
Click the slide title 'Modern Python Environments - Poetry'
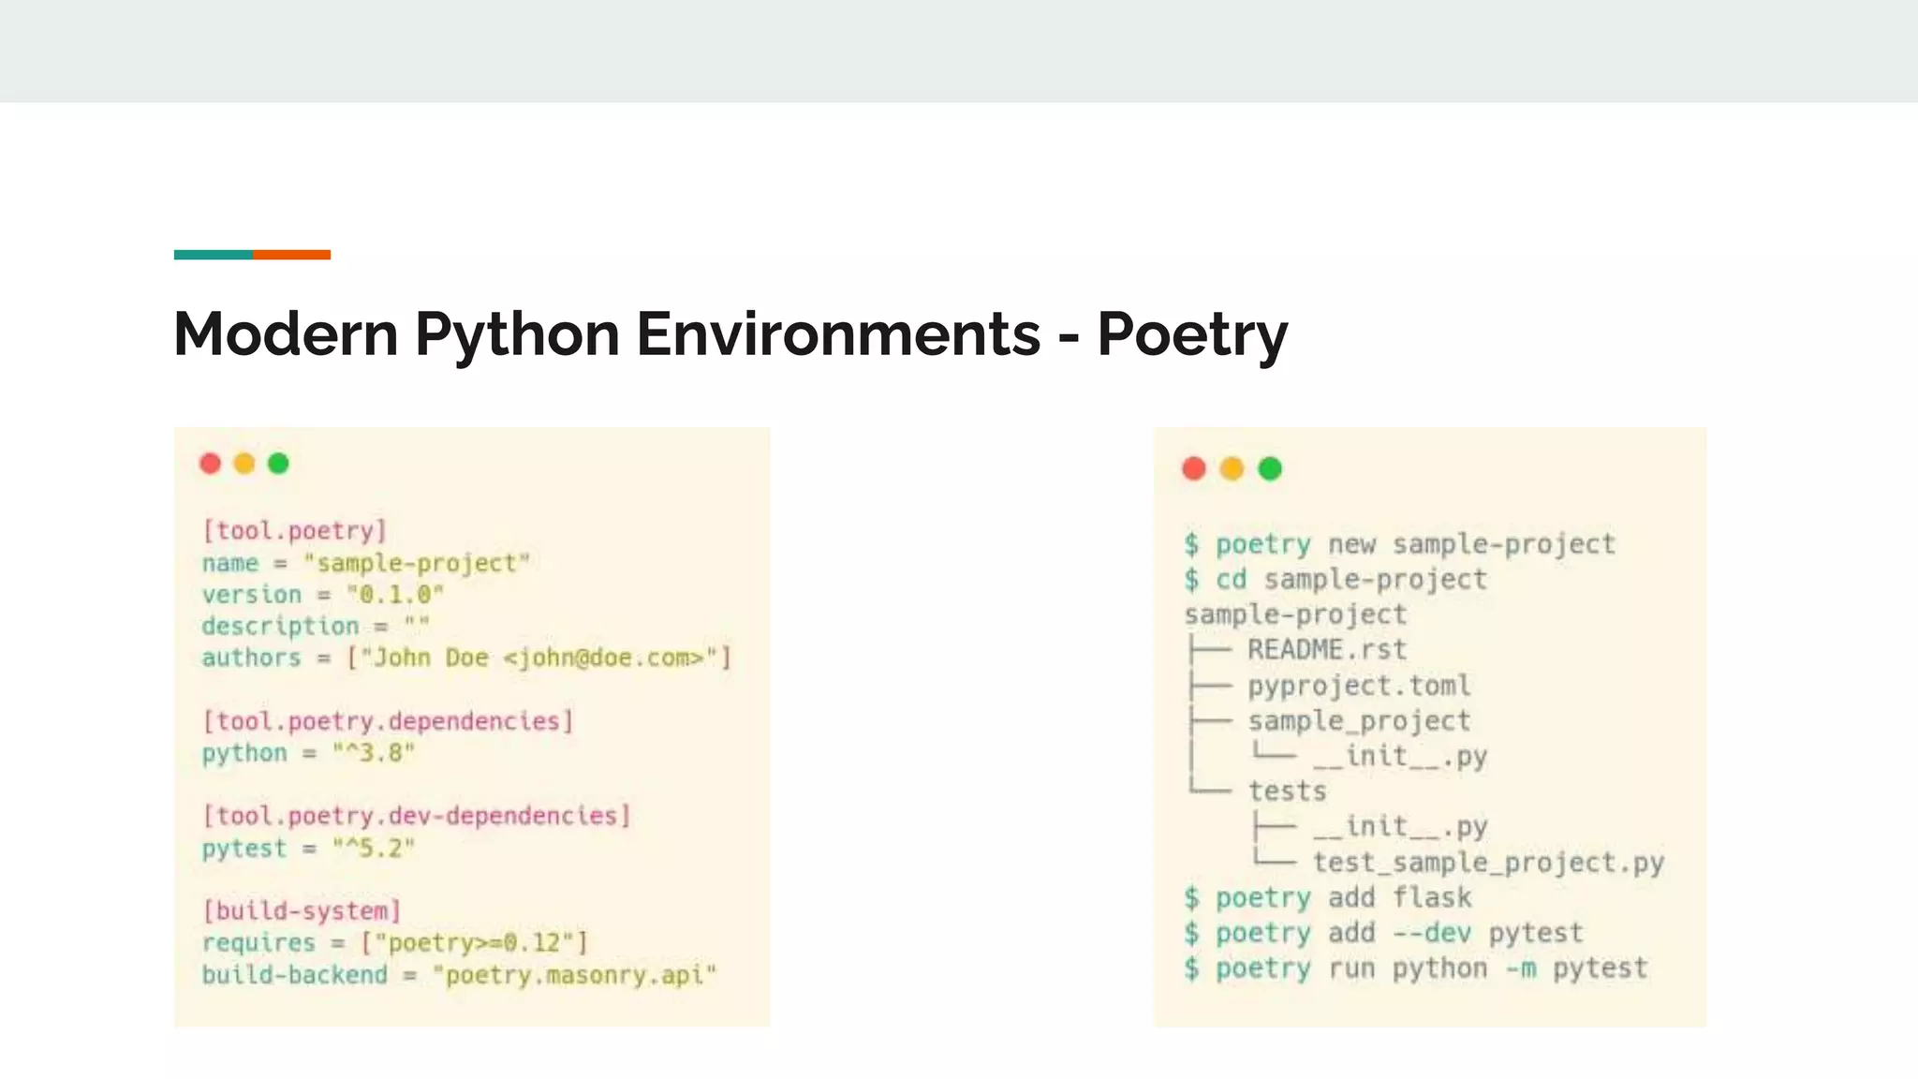pos(730,333)
